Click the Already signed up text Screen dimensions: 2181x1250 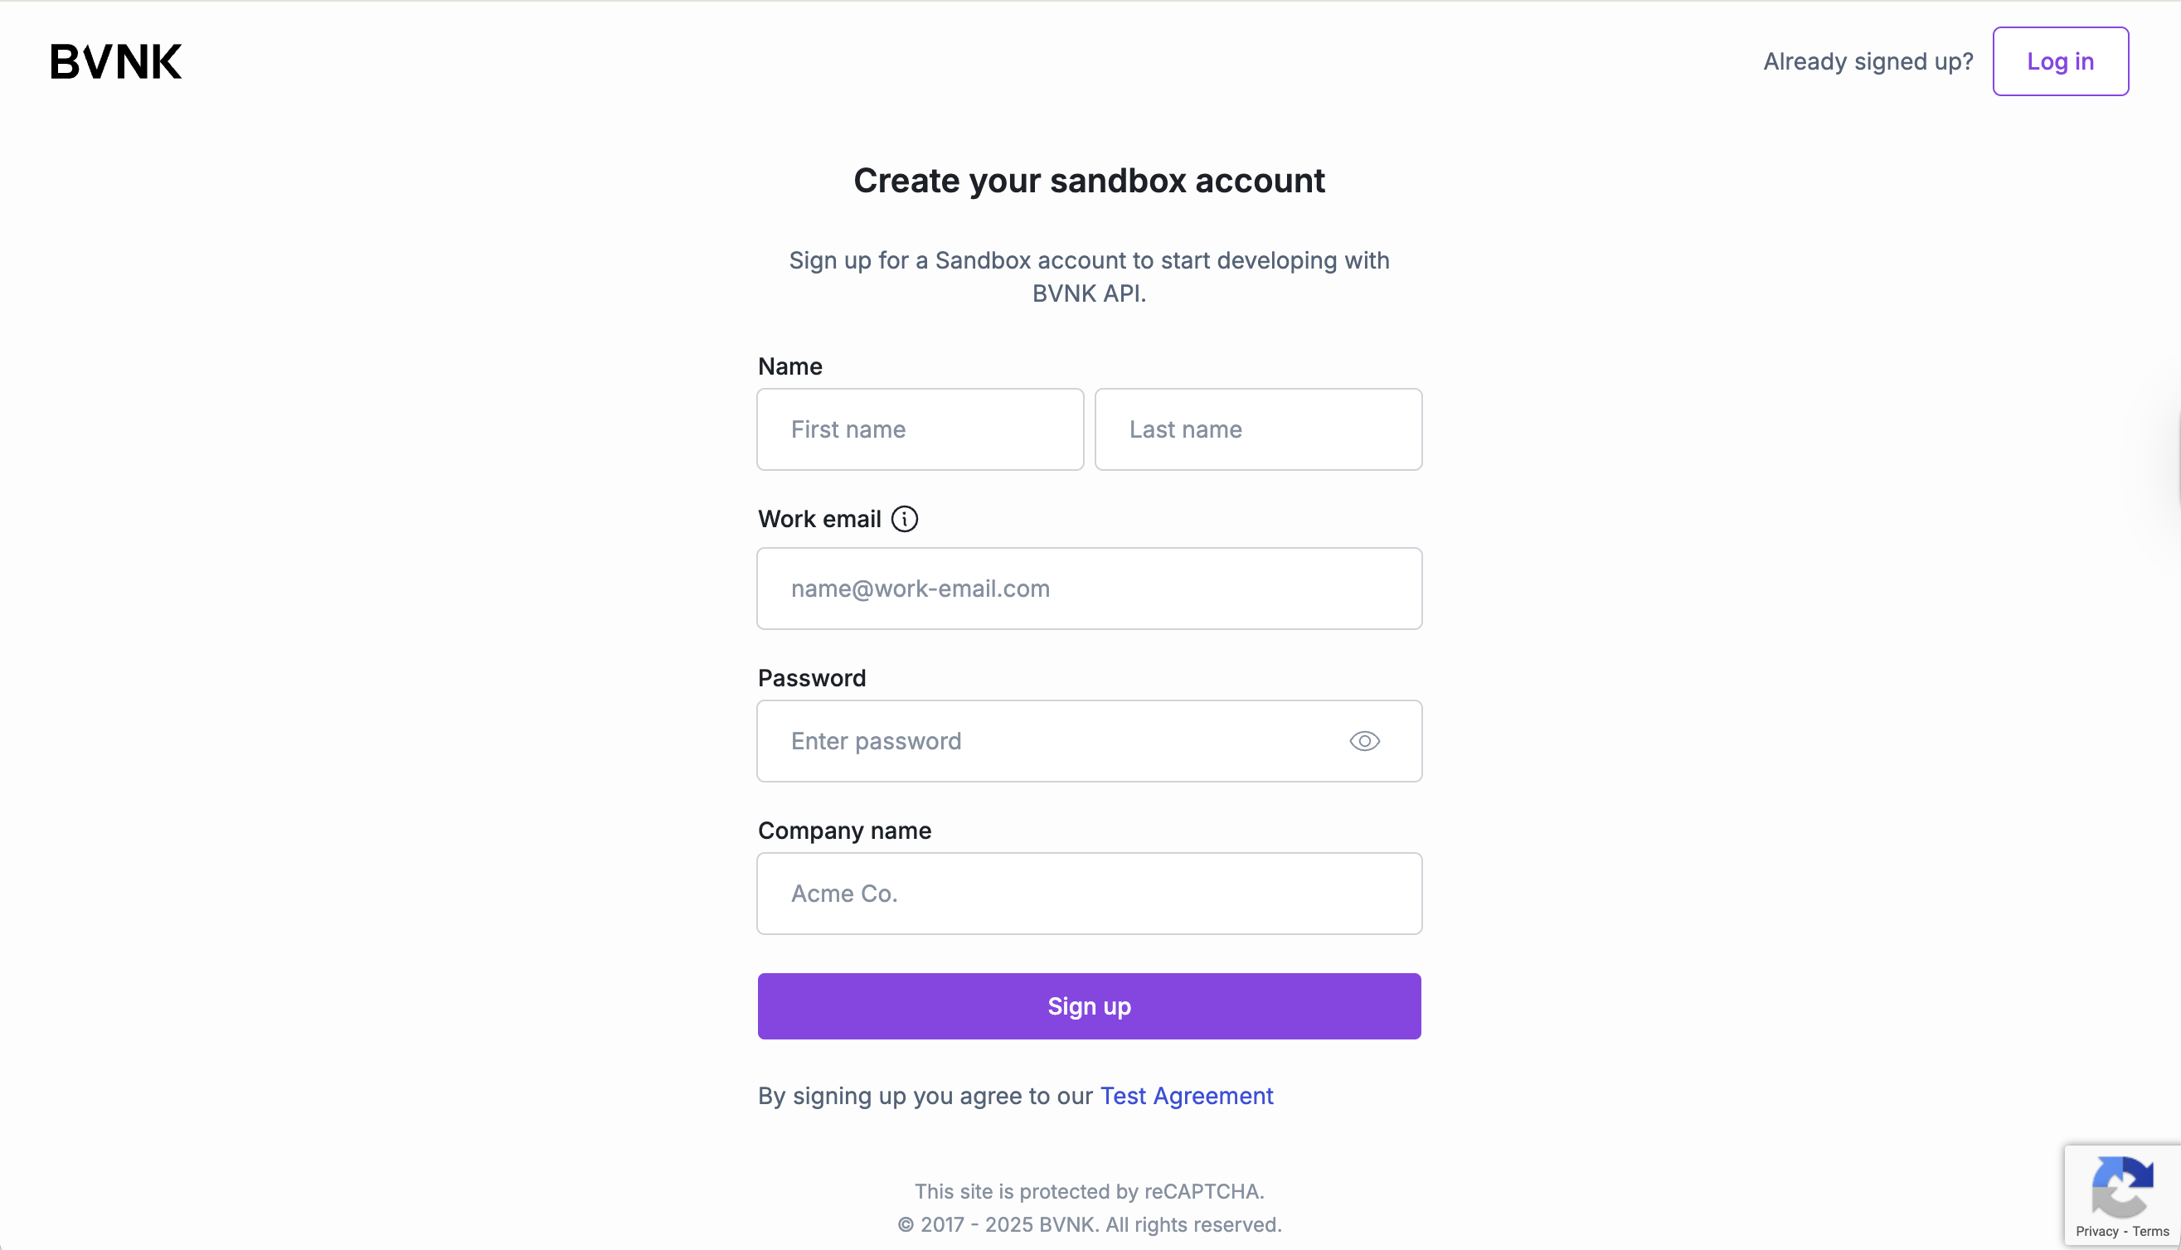tap(1868, 61)
